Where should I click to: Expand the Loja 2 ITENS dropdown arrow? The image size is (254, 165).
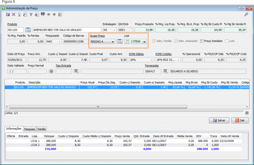144,42
